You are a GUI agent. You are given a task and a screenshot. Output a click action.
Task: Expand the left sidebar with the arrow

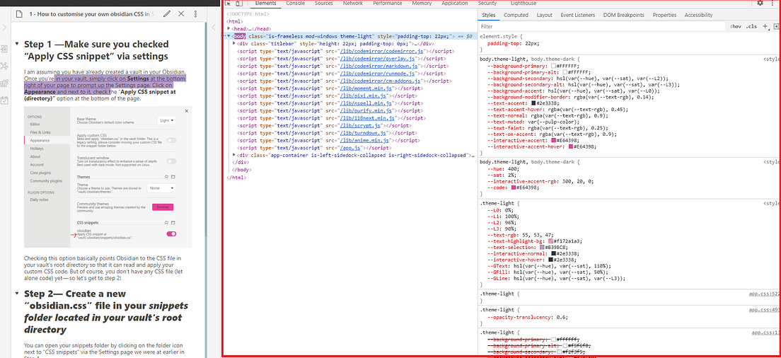click(x=4, y=28)
